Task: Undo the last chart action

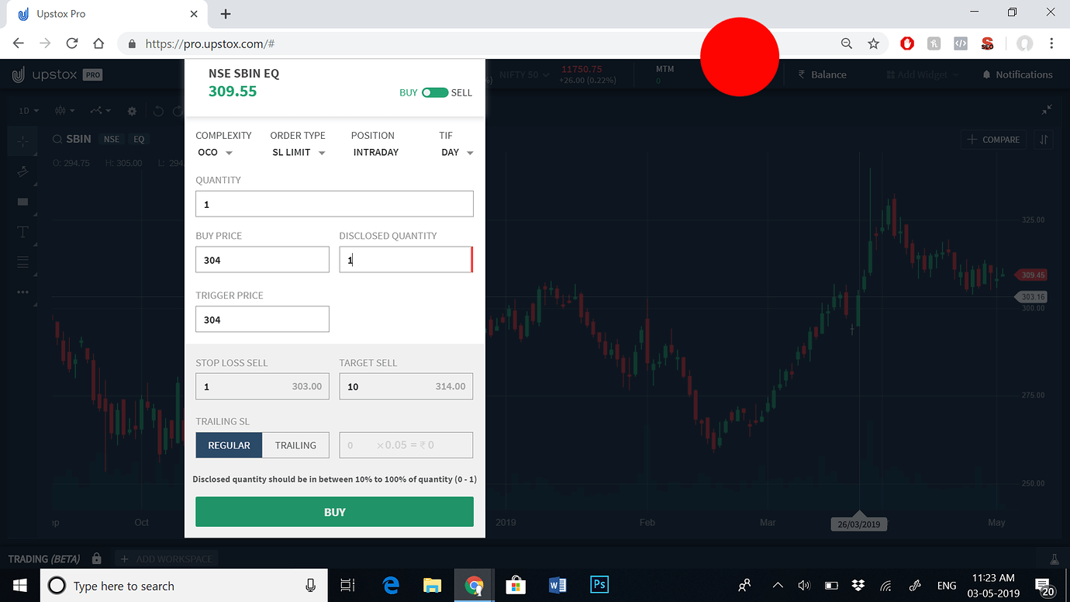Action: (x=158, y=111)
